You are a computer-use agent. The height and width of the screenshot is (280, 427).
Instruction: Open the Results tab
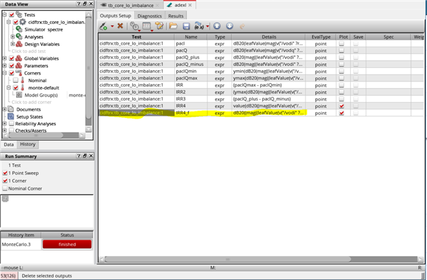[x=176, y=15]
